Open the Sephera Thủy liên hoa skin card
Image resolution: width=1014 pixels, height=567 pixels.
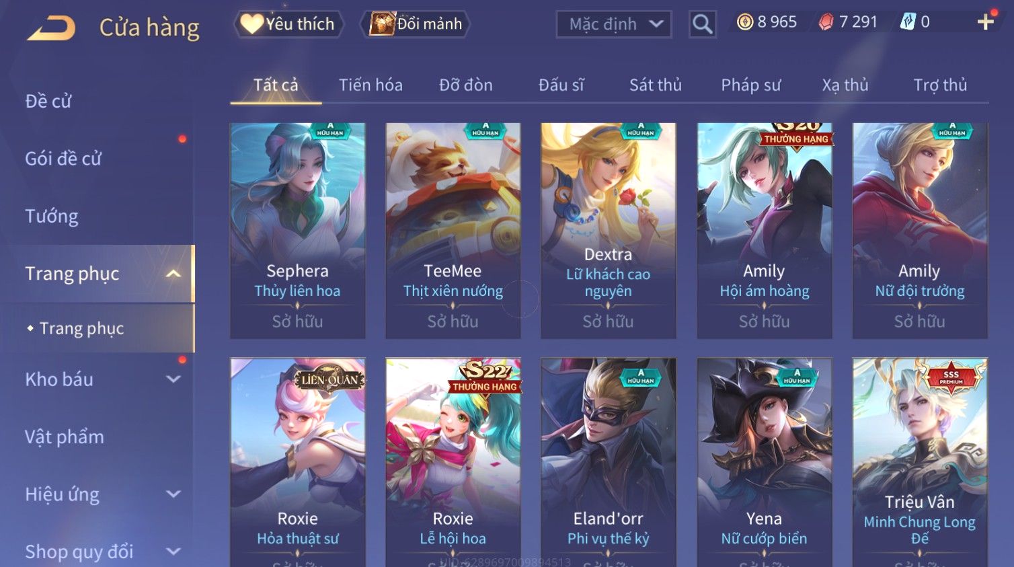pos(297,230)
